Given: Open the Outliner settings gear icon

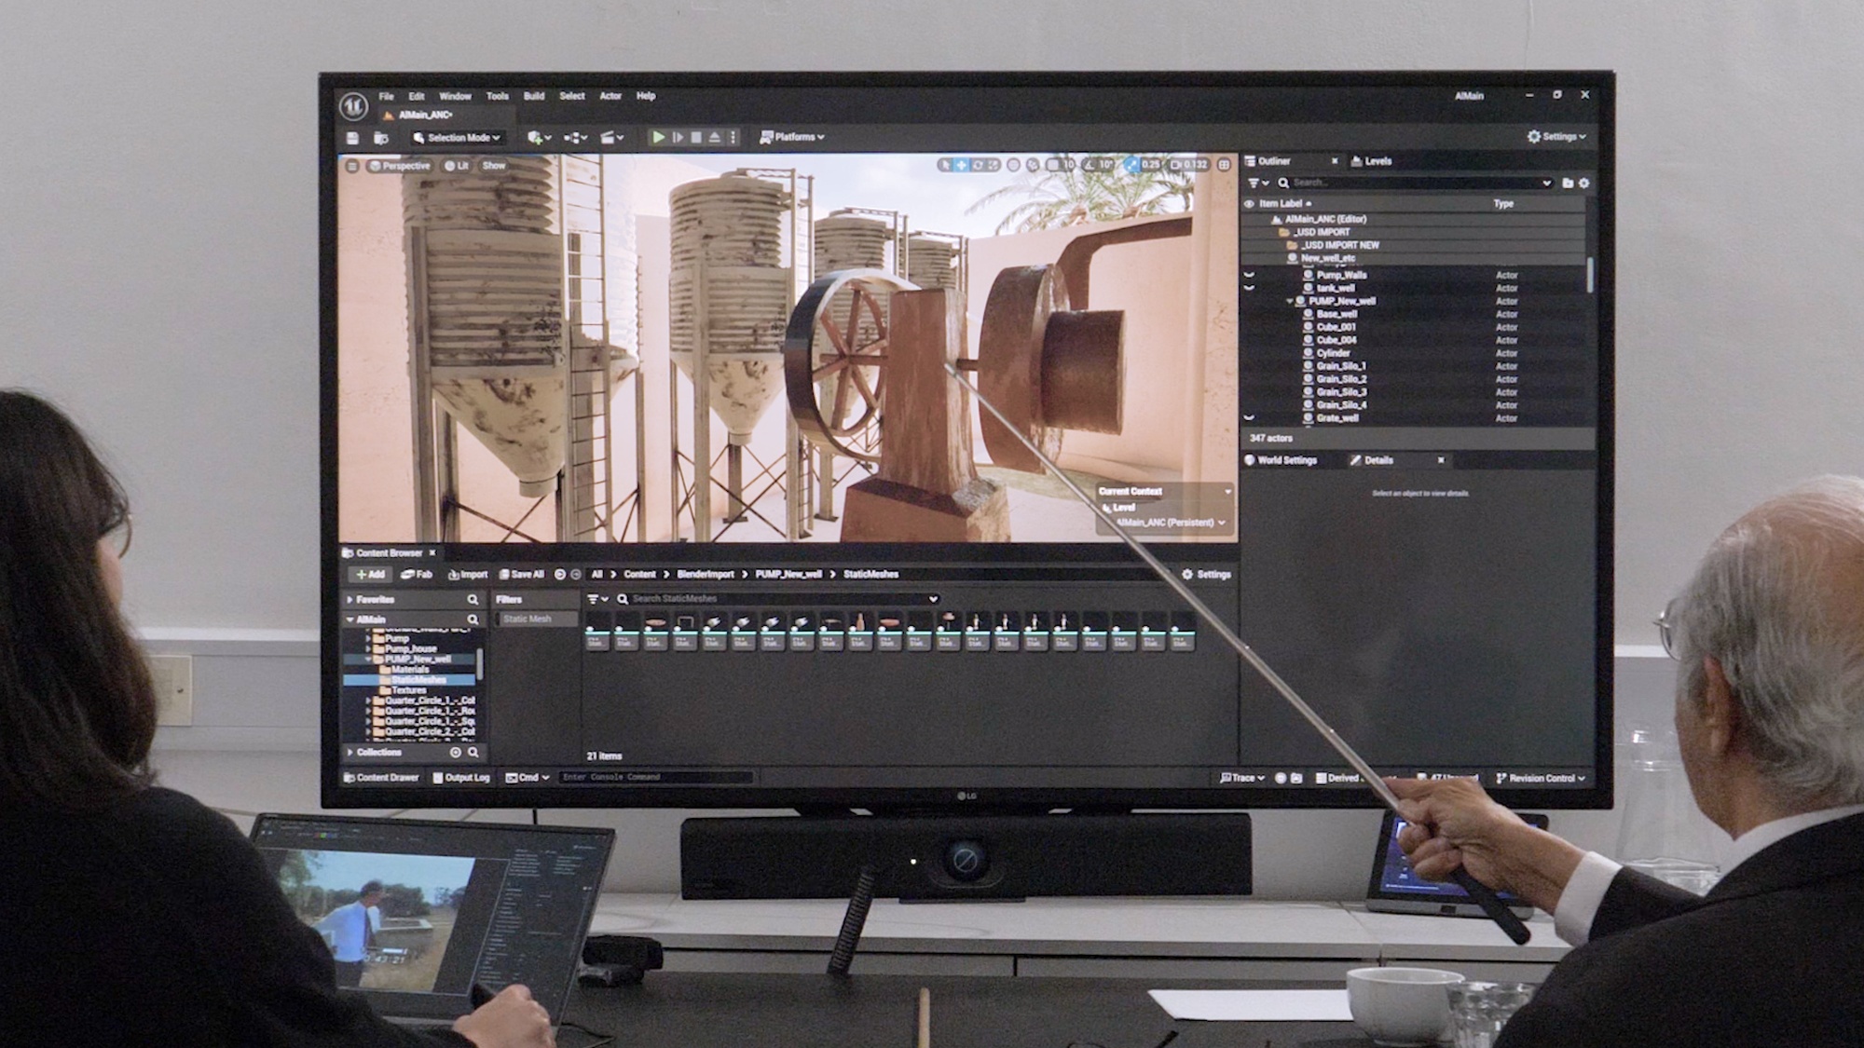Looking at the screenshot, I should [x=1583, y=184].
